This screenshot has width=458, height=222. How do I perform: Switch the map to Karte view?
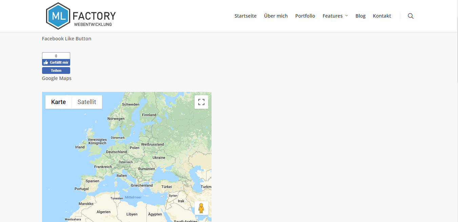coord(58,102)
